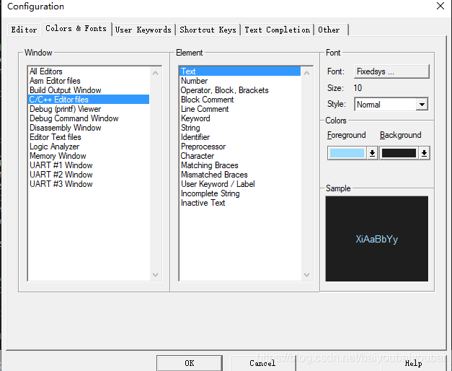This screenshot has width=452, height=371.
Task: Open Help for Configuration dialog
Action: pyautogui.click(x=413, y=363)
